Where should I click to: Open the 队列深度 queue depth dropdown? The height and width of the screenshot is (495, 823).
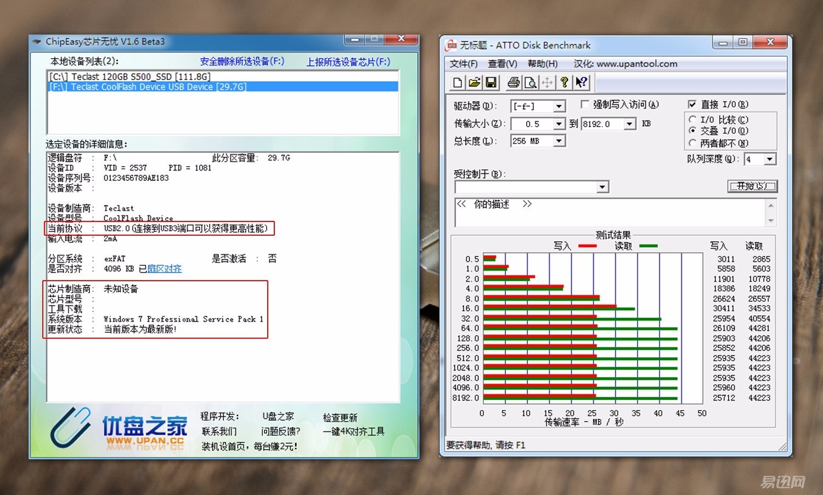pyautogui.click(x=770, y=159)
